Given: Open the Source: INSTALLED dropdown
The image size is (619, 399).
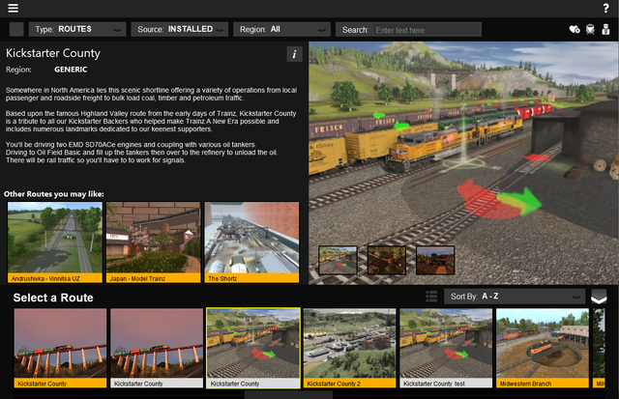Looking at the screenshot, I should pos(180,29).
